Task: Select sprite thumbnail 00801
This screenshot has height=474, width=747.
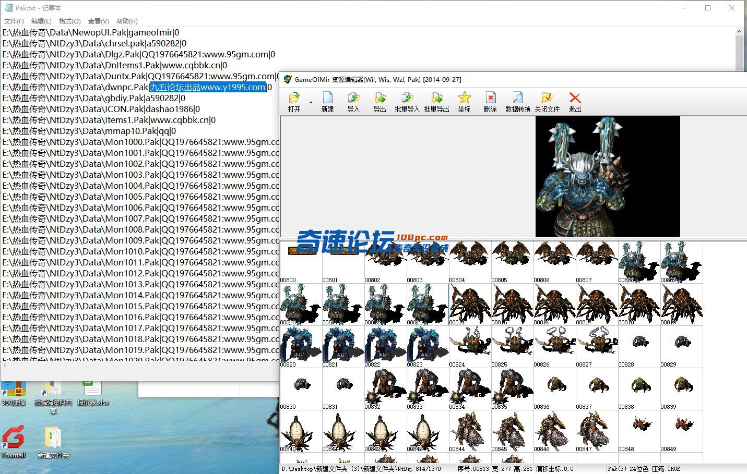Action: coord(343,262)
